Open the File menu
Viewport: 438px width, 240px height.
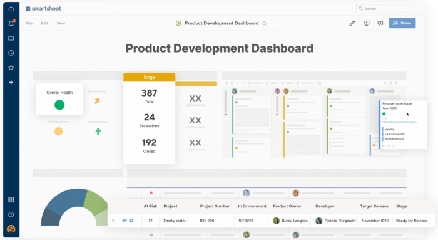tap(29, 23)
